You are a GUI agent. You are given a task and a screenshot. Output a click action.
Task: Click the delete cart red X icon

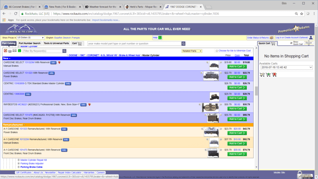(274, 75)
